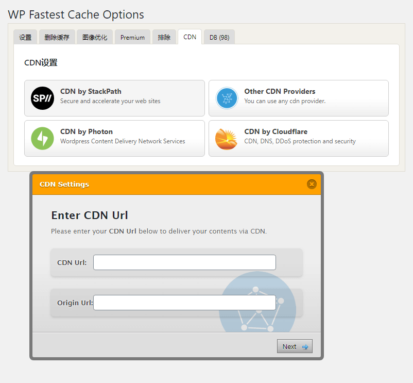413x383 pixels.
Task: Click the CDN设置 heading
Action: tap(41, 63)
